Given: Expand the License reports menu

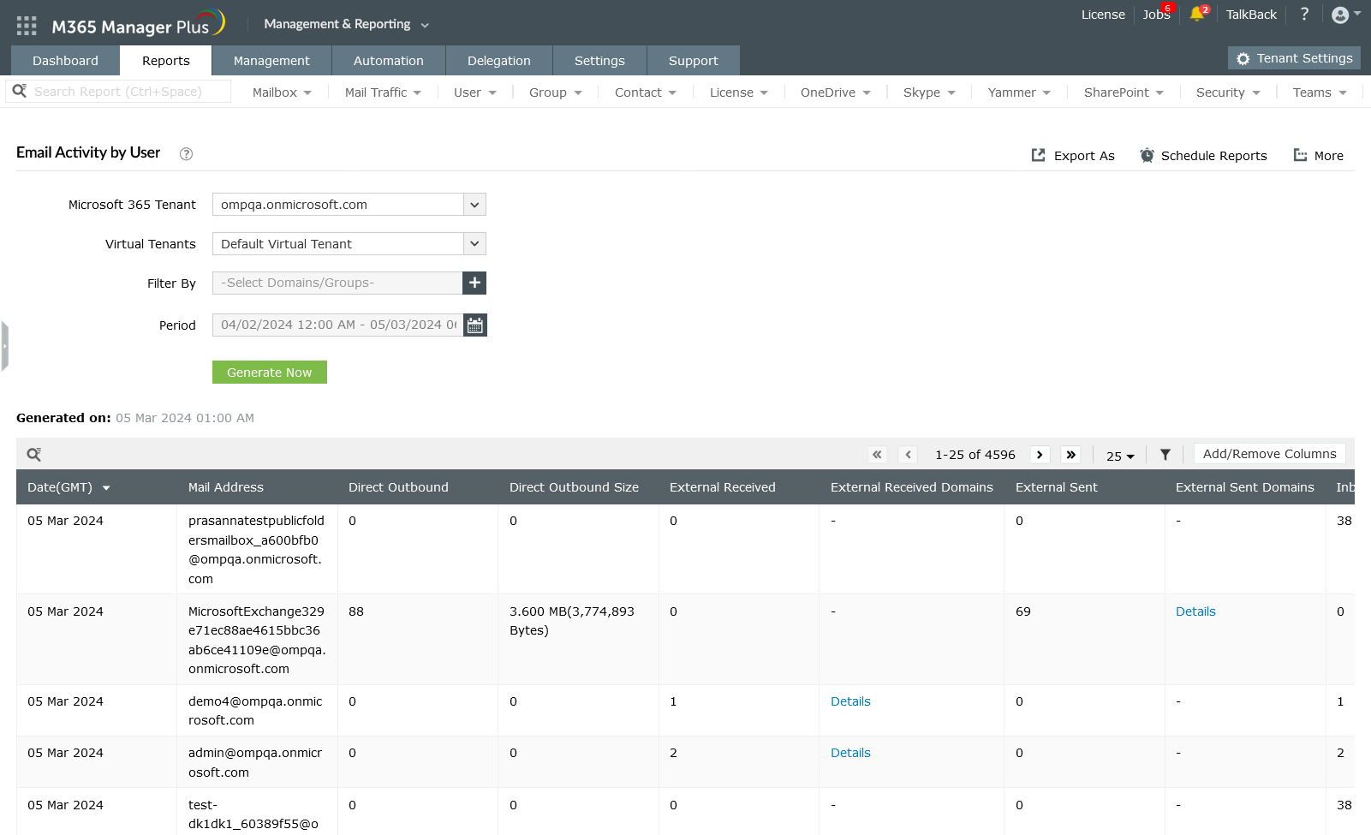Looking at the screenshot, I should [739, 92].
